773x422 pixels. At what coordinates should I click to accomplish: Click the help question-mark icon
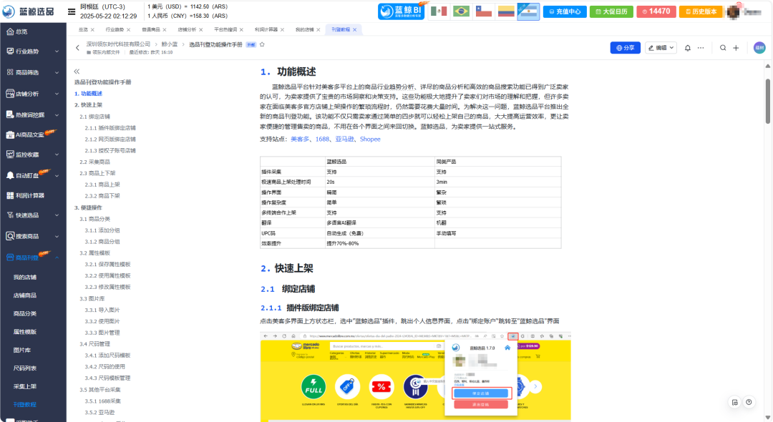coord(749,402)
